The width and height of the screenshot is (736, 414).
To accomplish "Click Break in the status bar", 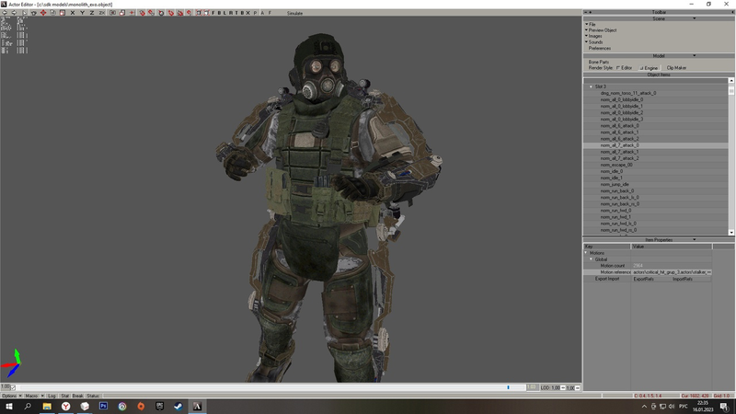I will pyautogui.click(x=77, y=397).
